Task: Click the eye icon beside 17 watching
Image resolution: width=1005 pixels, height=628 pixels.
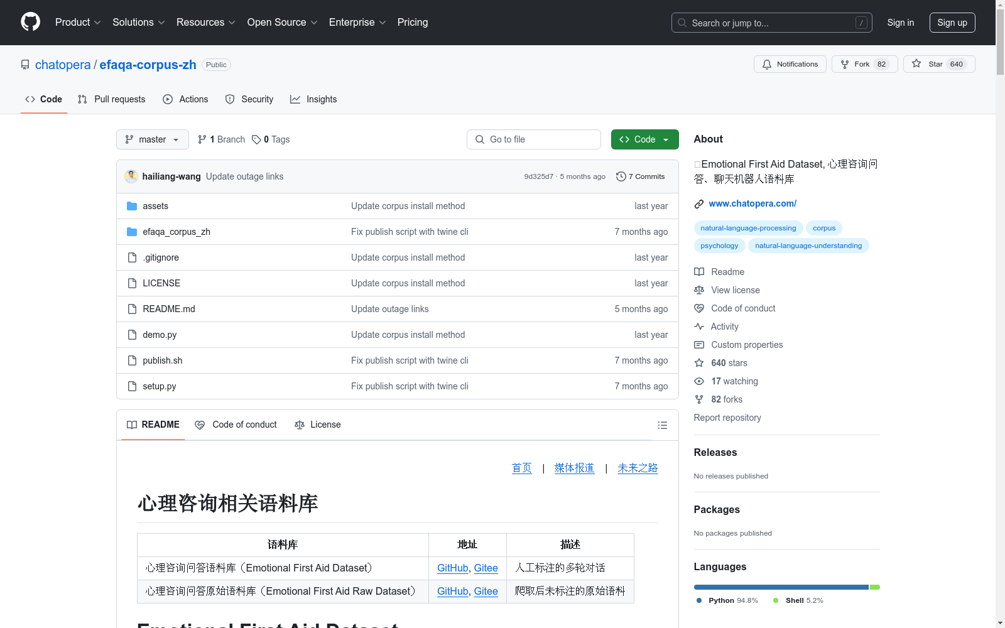Action: point(699,381)
